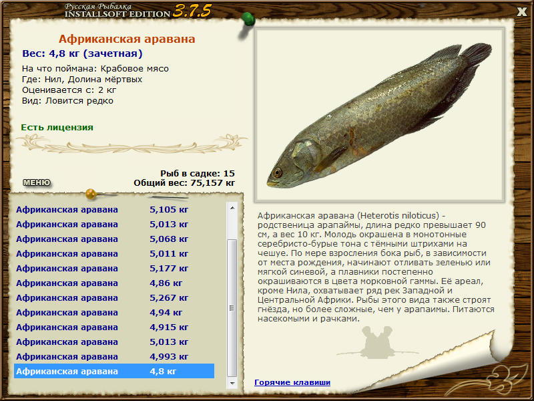This screenshot has width=534, height=401.
Task: Click the frog silhouette watermark icon
Action: pos(376,343)
